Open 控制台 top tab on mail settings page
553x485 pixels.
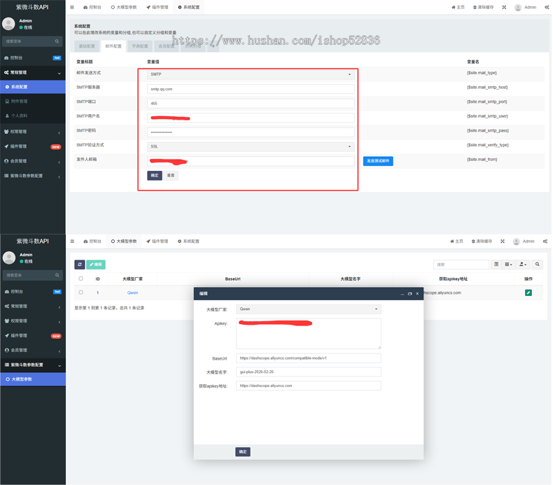(92, 7)
